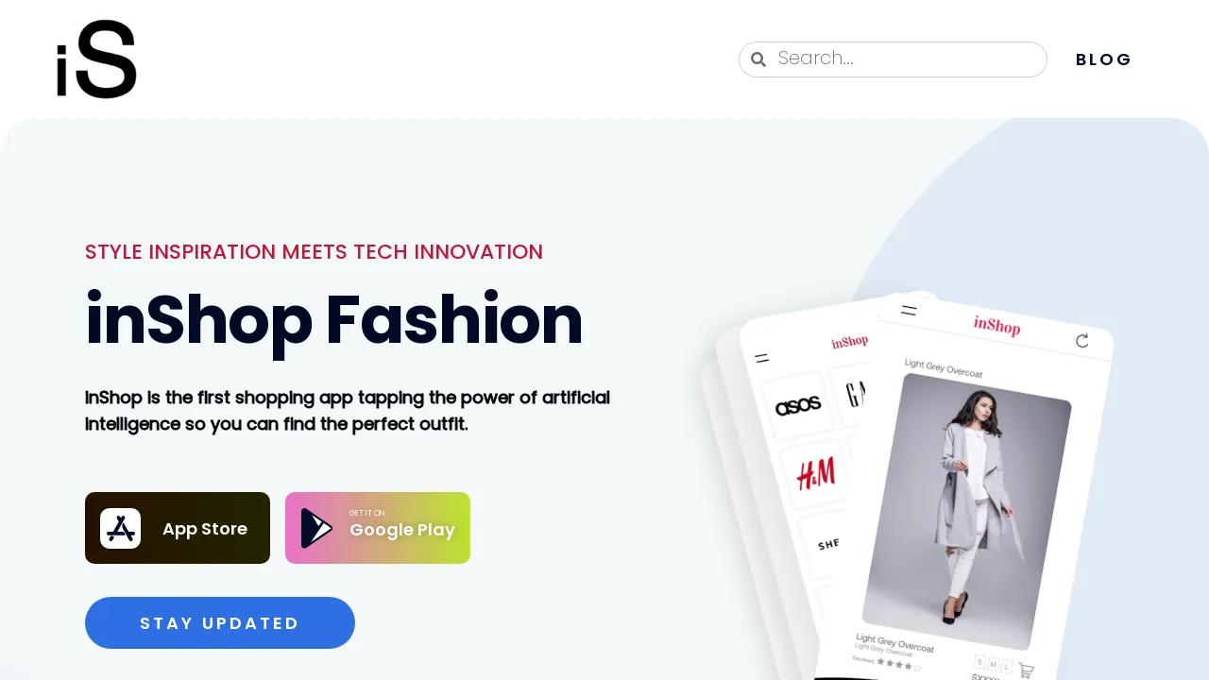Click the hamburger icon on back phone
This screenshot has height=680, width=1209.
(762, 359)
